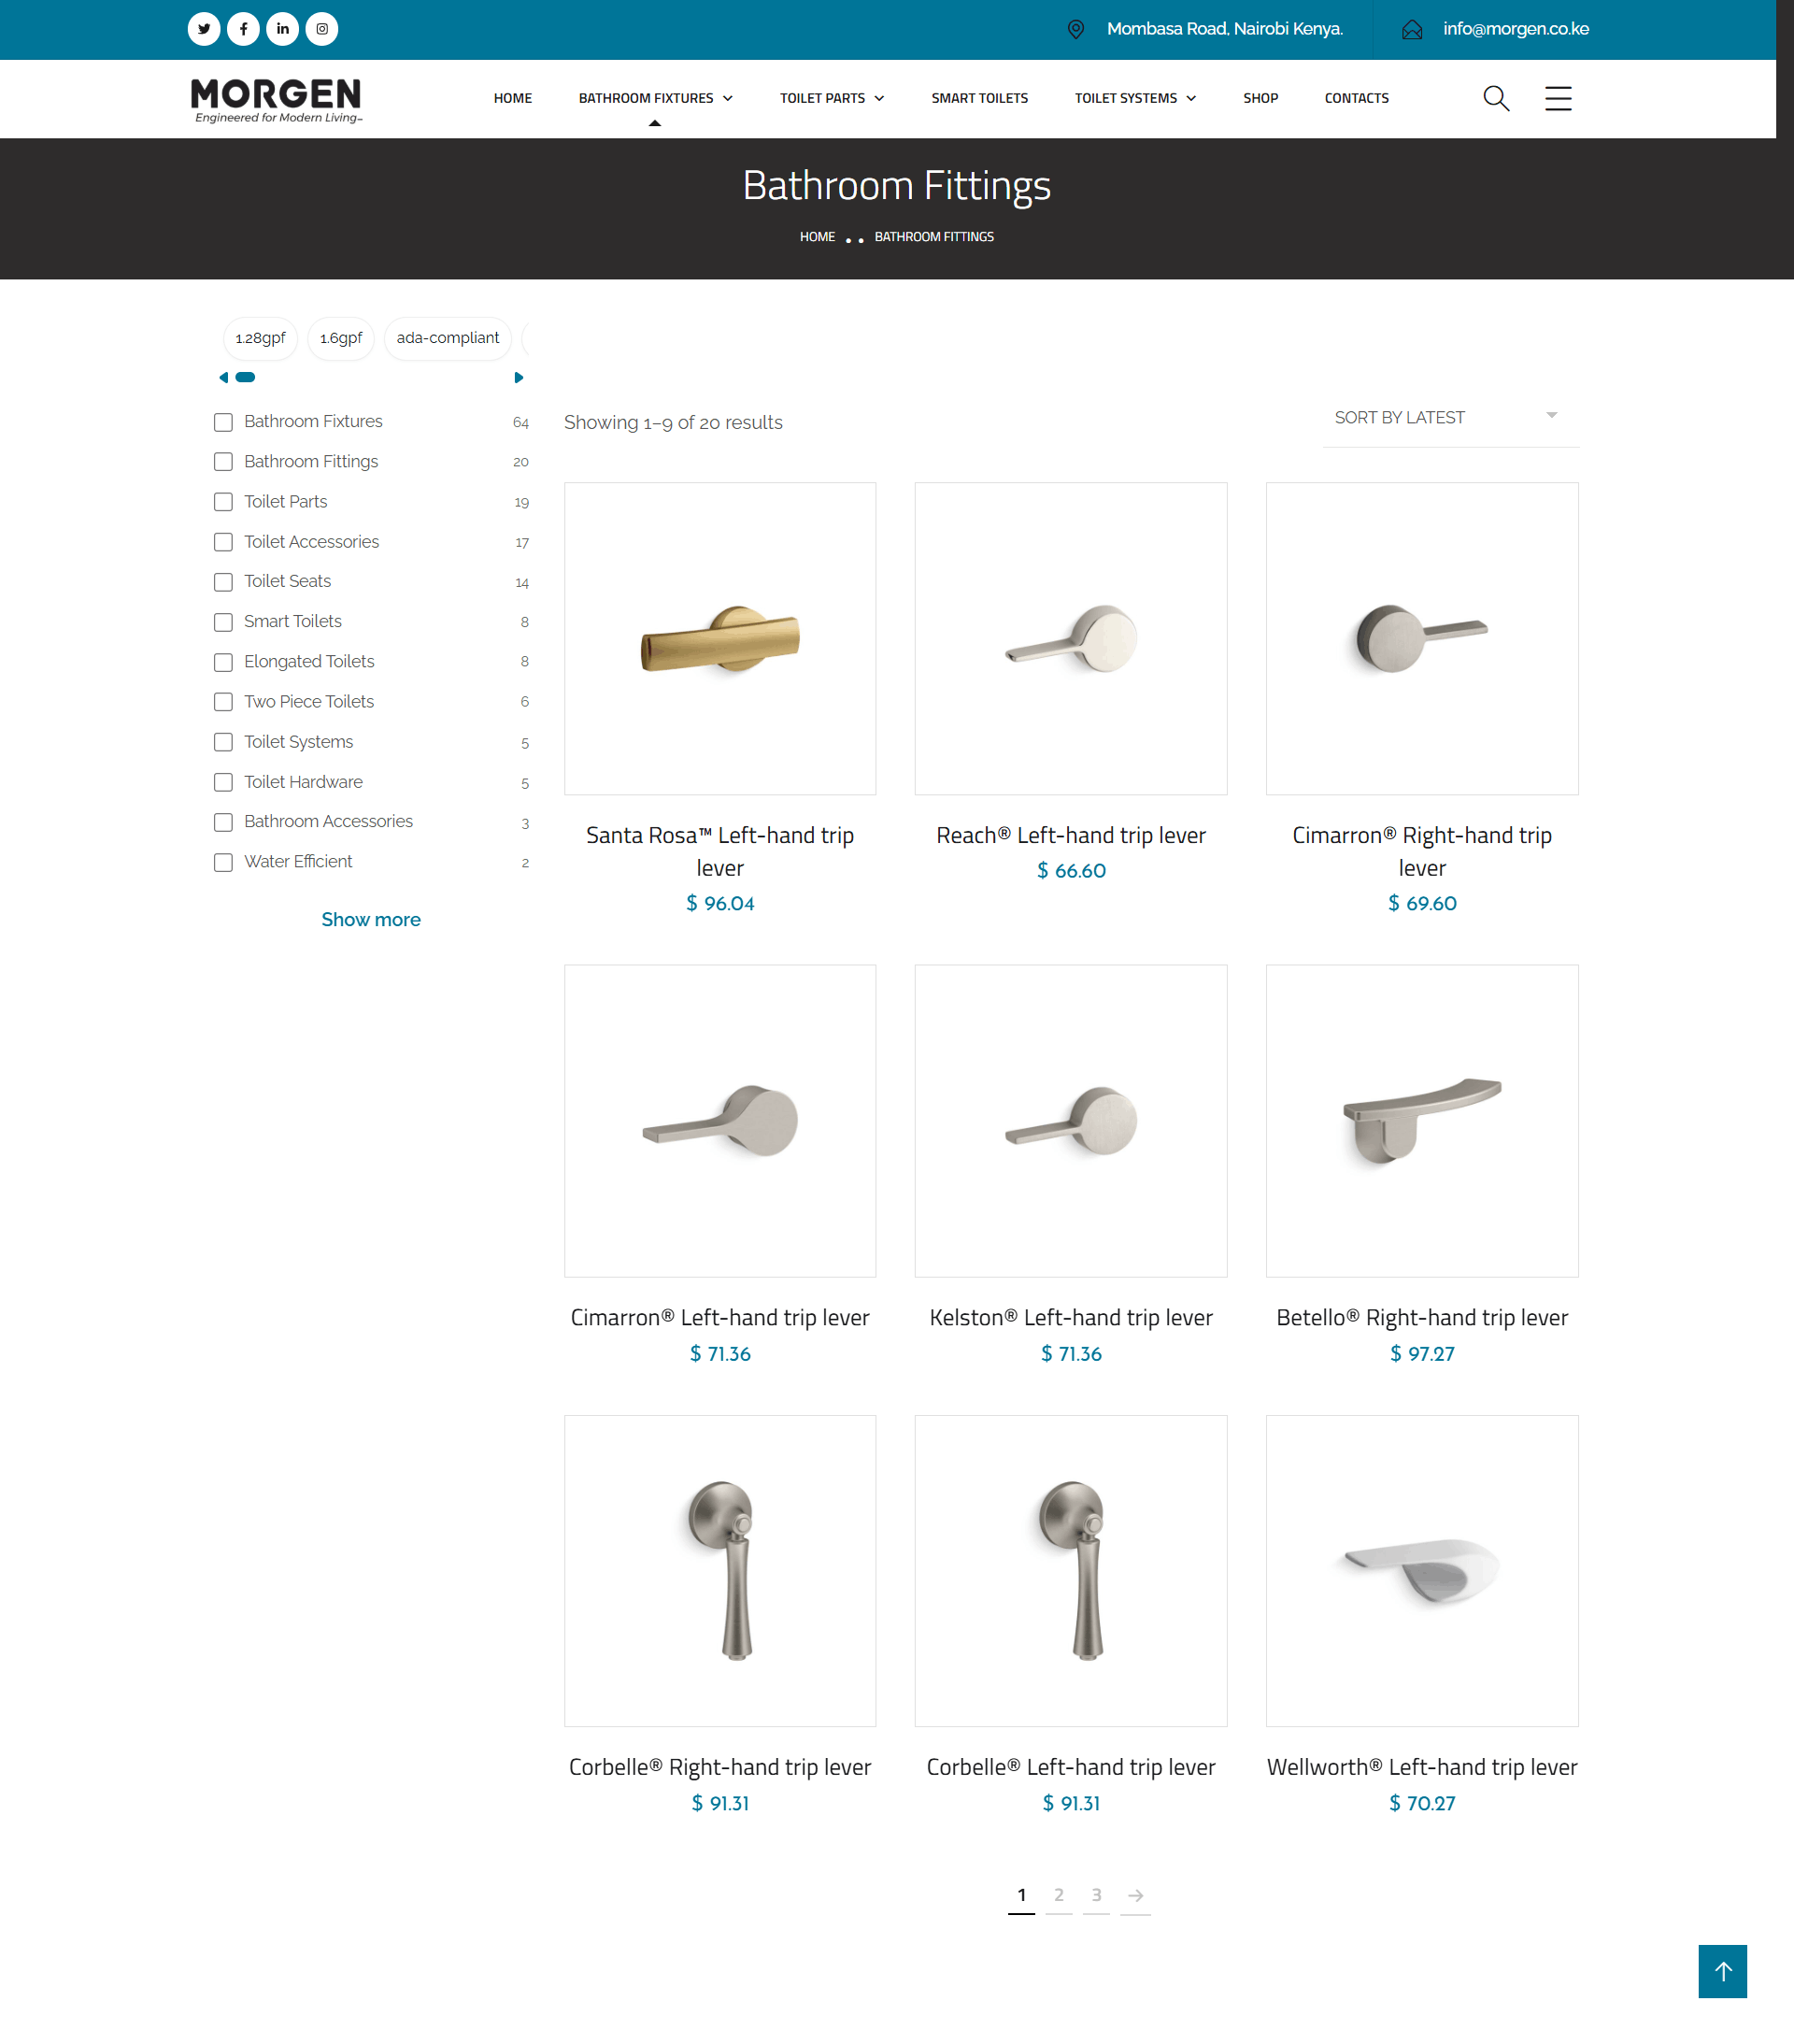The height and width of the screenshot is (2044, 1794).
Task: Check the Water Efficient filter
Action: tap(223, 862)
